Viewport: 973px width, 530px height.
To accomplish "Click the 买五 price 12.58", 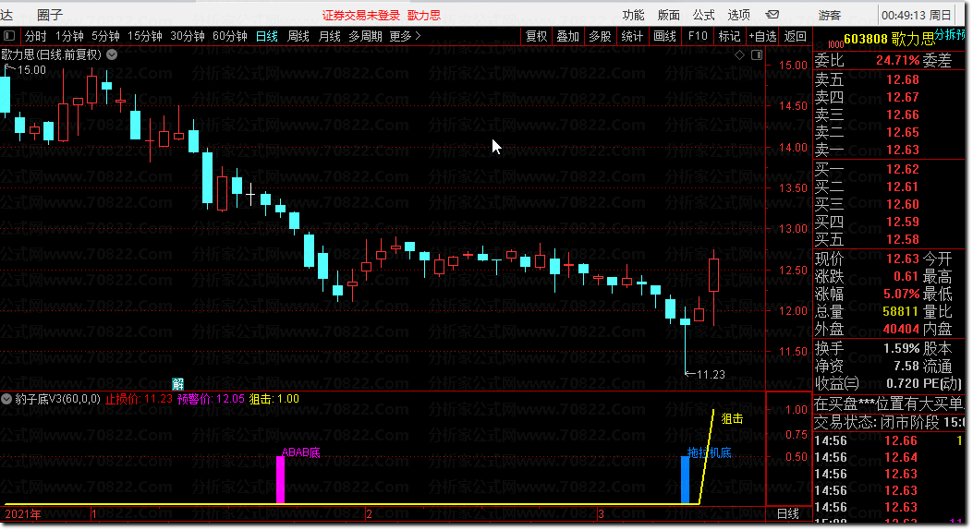I will point(902,239).
